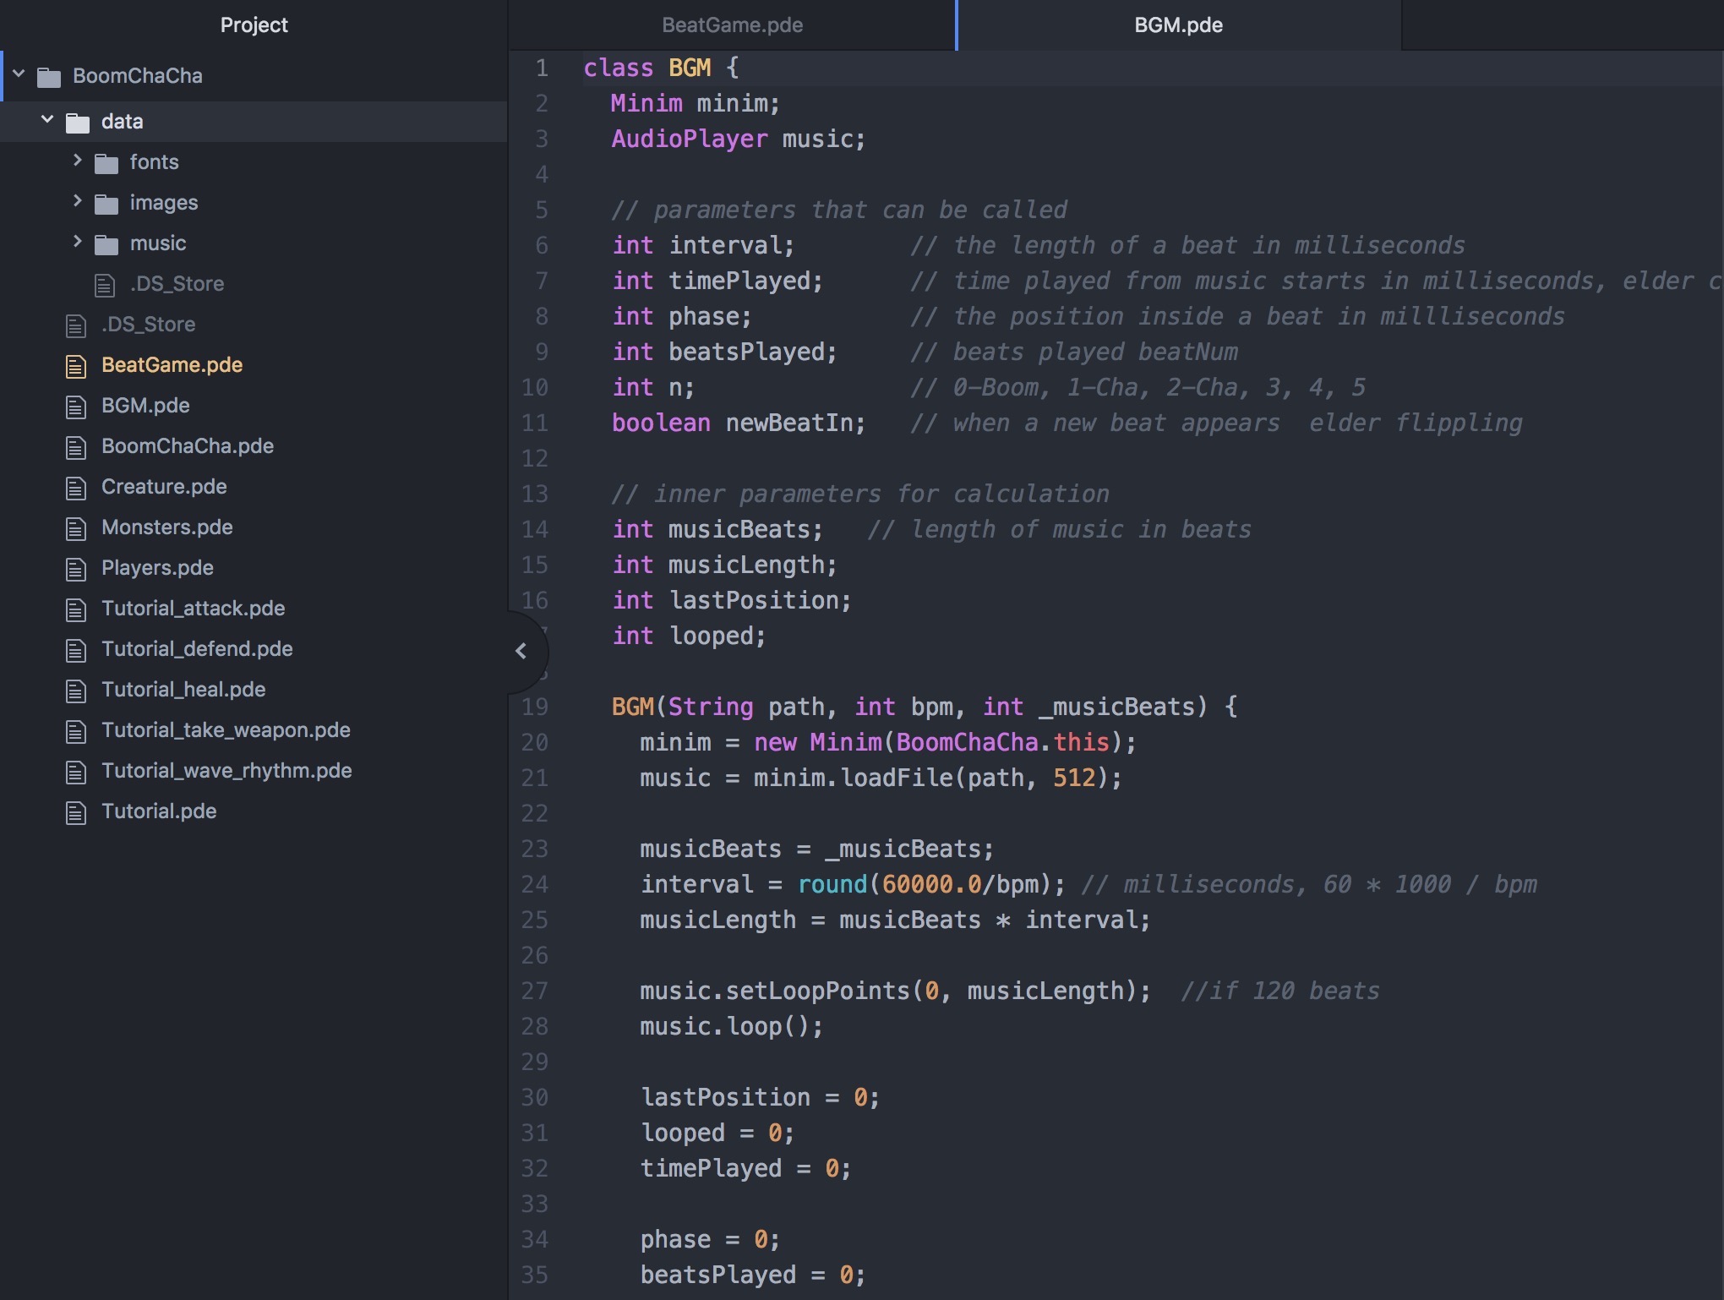
Task: Click the '// inner parameters for calculation' comment
Action: click(x=860, y=494)
